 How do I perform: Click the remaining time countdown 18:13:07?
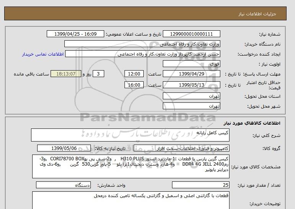point(66,74)
